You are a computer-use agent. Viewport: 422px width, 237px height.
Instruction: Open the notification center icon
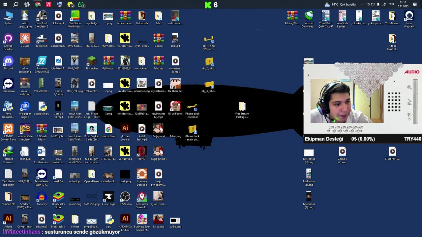[415, 5]
